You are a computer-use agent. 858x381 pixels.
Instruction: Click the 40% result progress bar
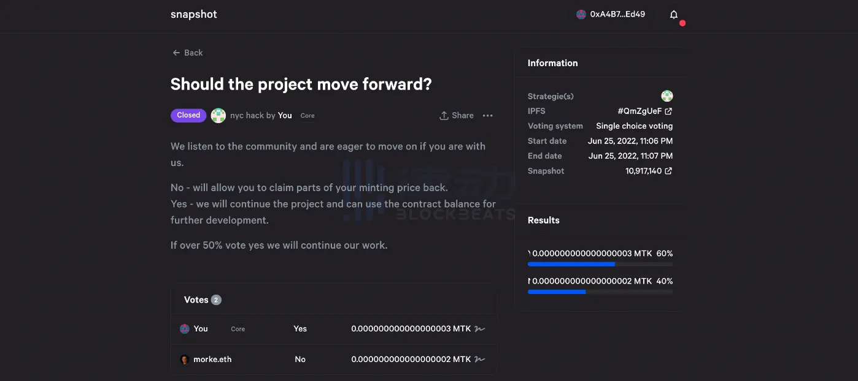(600, 292)
